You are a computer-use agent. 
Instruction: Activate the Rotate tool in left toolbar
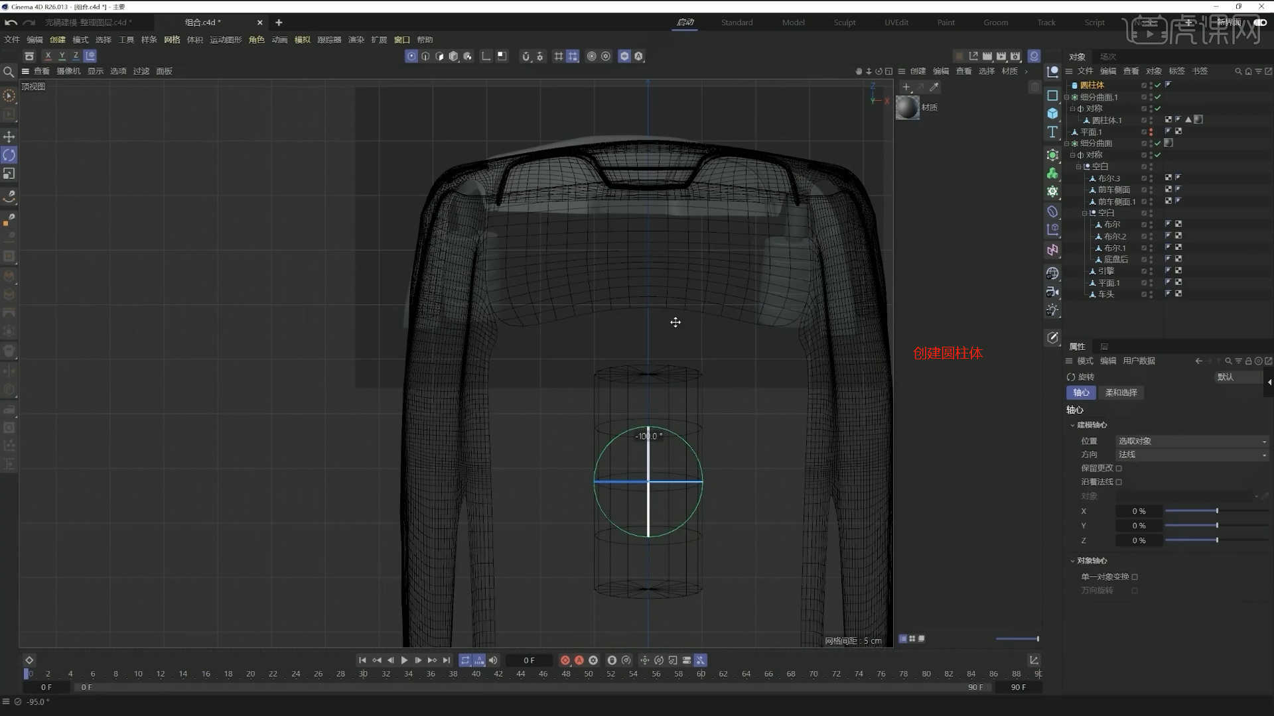9,155
